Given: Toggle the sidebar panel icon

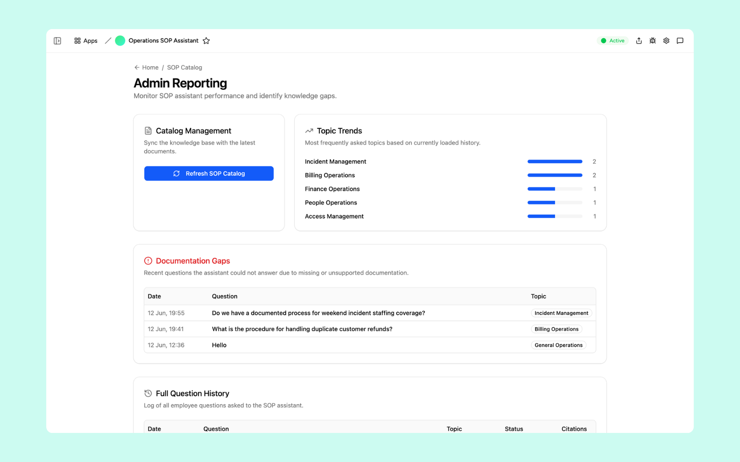Looking at the screenshot, I should pos(57,41).
